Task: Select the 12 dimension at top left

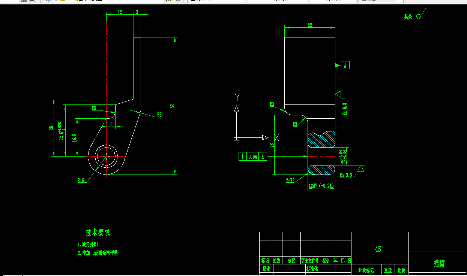Action: click(x=120, y=12)
